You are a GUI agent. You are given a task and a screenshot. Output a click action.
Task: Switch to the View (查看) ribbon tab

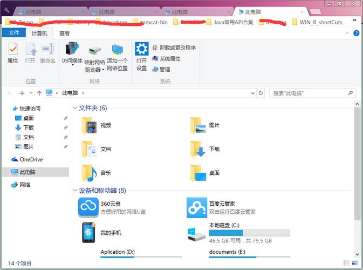[64, 33]
